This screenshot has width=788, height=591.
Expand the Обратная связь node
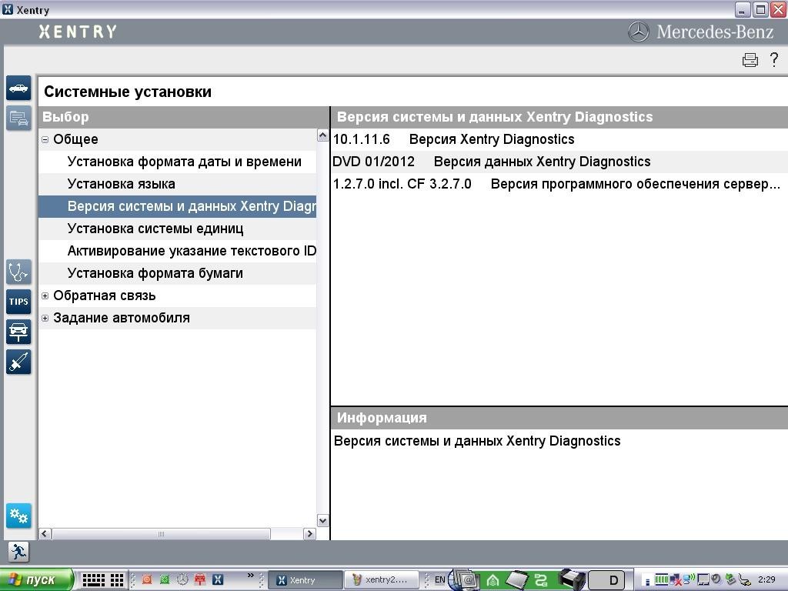[45, 296]
